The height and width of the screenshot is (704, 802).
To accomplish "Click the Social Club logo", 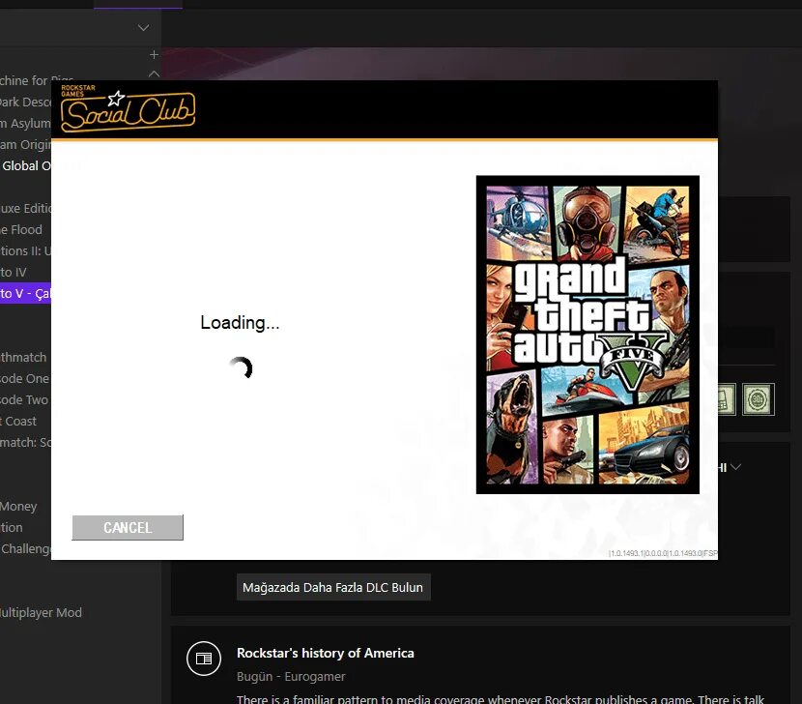I will coord(128,108).
